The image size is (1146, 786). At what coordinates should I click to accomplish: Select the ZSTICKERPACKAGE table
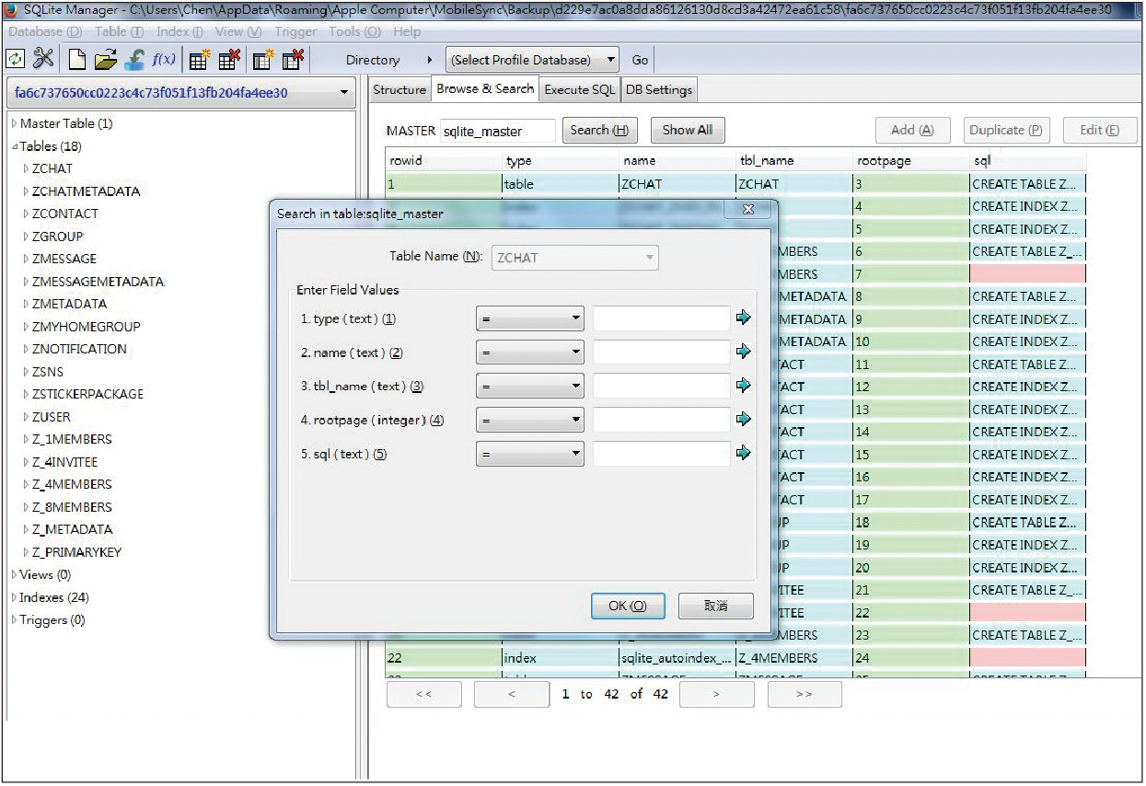87,394
